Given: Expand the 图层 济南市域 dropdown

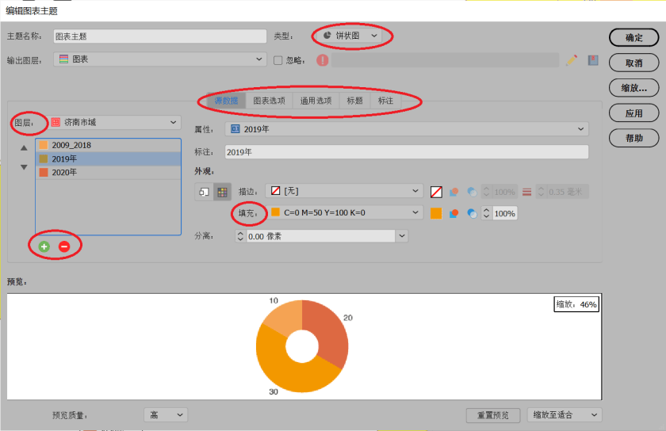Looking at the screenshot, I should pyautogui.click(x=115, y=122).
